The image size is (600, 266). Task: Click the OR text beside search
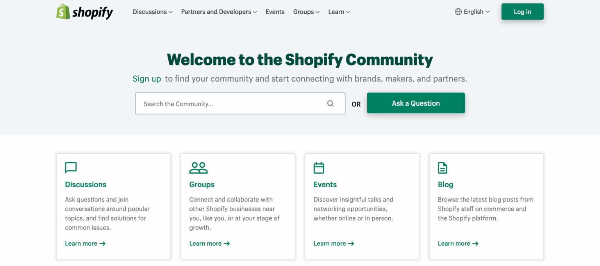coord(356,104)
